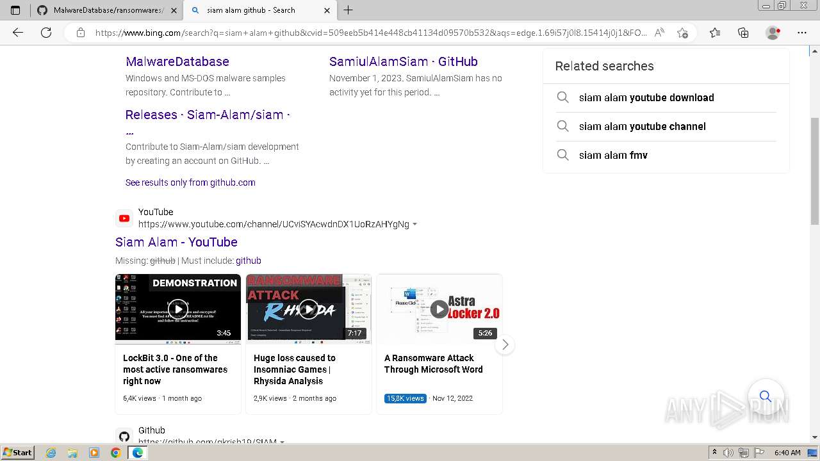
Task: Search siam alam youtube download
Action: coord(646,97)
